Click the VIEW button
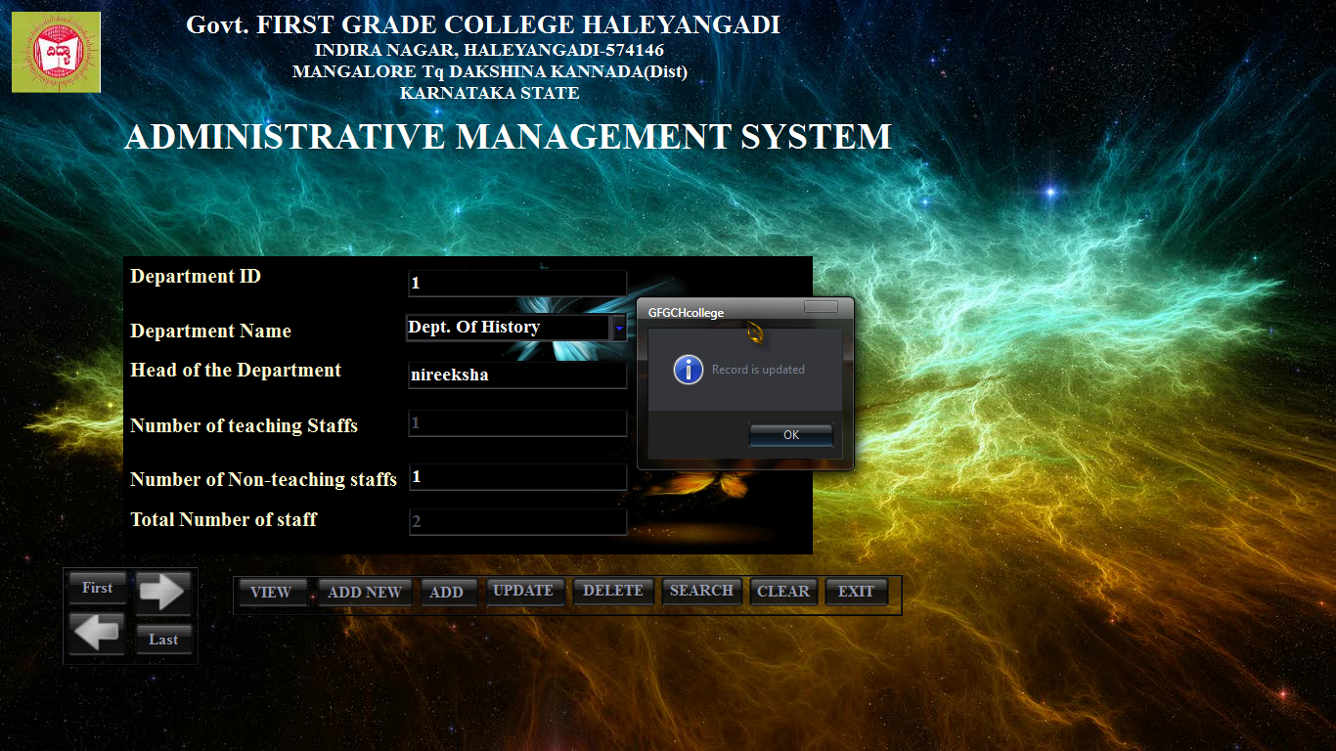This screenshot has height=751, width=1336. [x=271, y=591]
